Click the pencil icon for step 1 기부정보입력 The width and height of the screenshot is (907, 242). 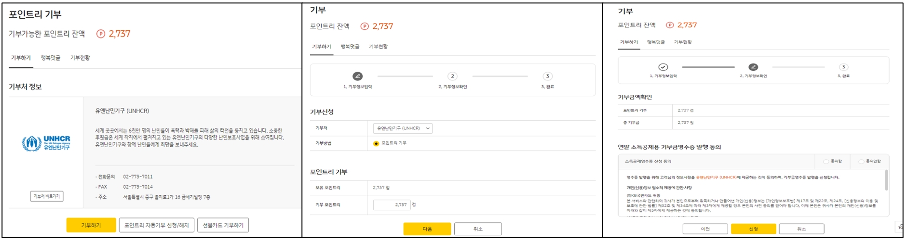tap(357, 76)
